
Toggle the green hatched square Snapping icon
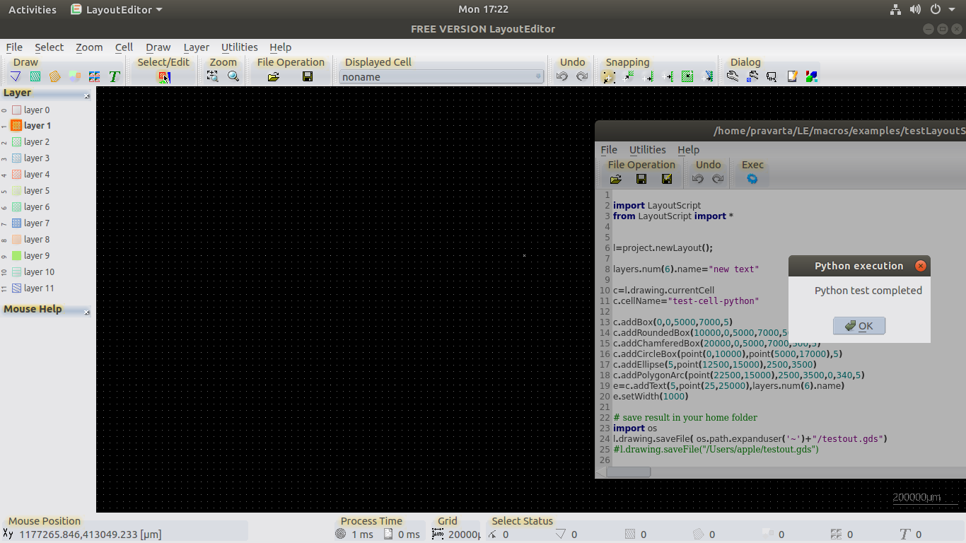(x=687, y=76)
